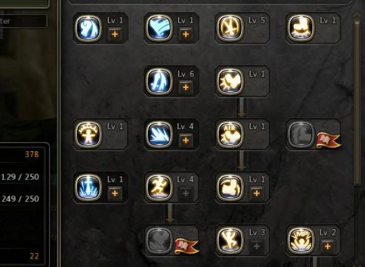Add a point to the Lv 6 skill
Viewport: 365px width, 267px height.
[x=186, y=87]
